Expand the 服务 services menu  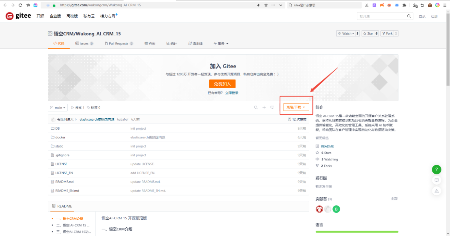point(221,43)
